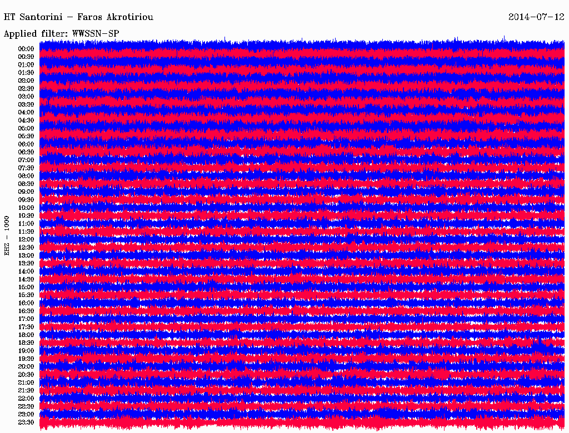This screenshot has width=569, height=433.
Task: Select the 22:00 time label
Action: tap(26, 398)
